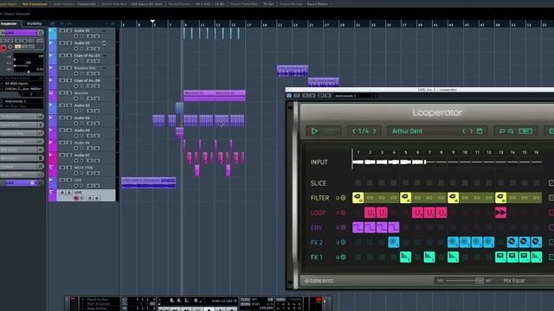Click the FILTER row magnet icon
The height and width of the screenshot is (311, 554).
(338, 198)
